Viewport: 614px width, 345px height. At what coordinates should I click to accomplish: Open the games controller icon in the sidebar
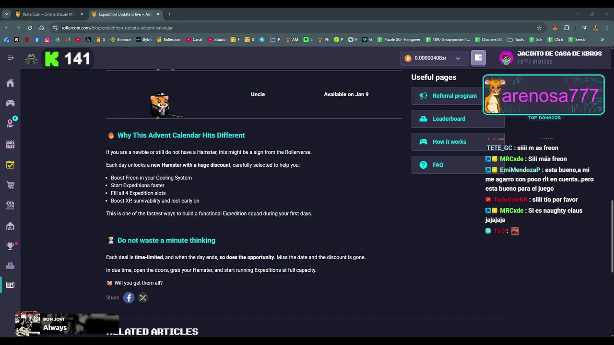coord(10,103)
